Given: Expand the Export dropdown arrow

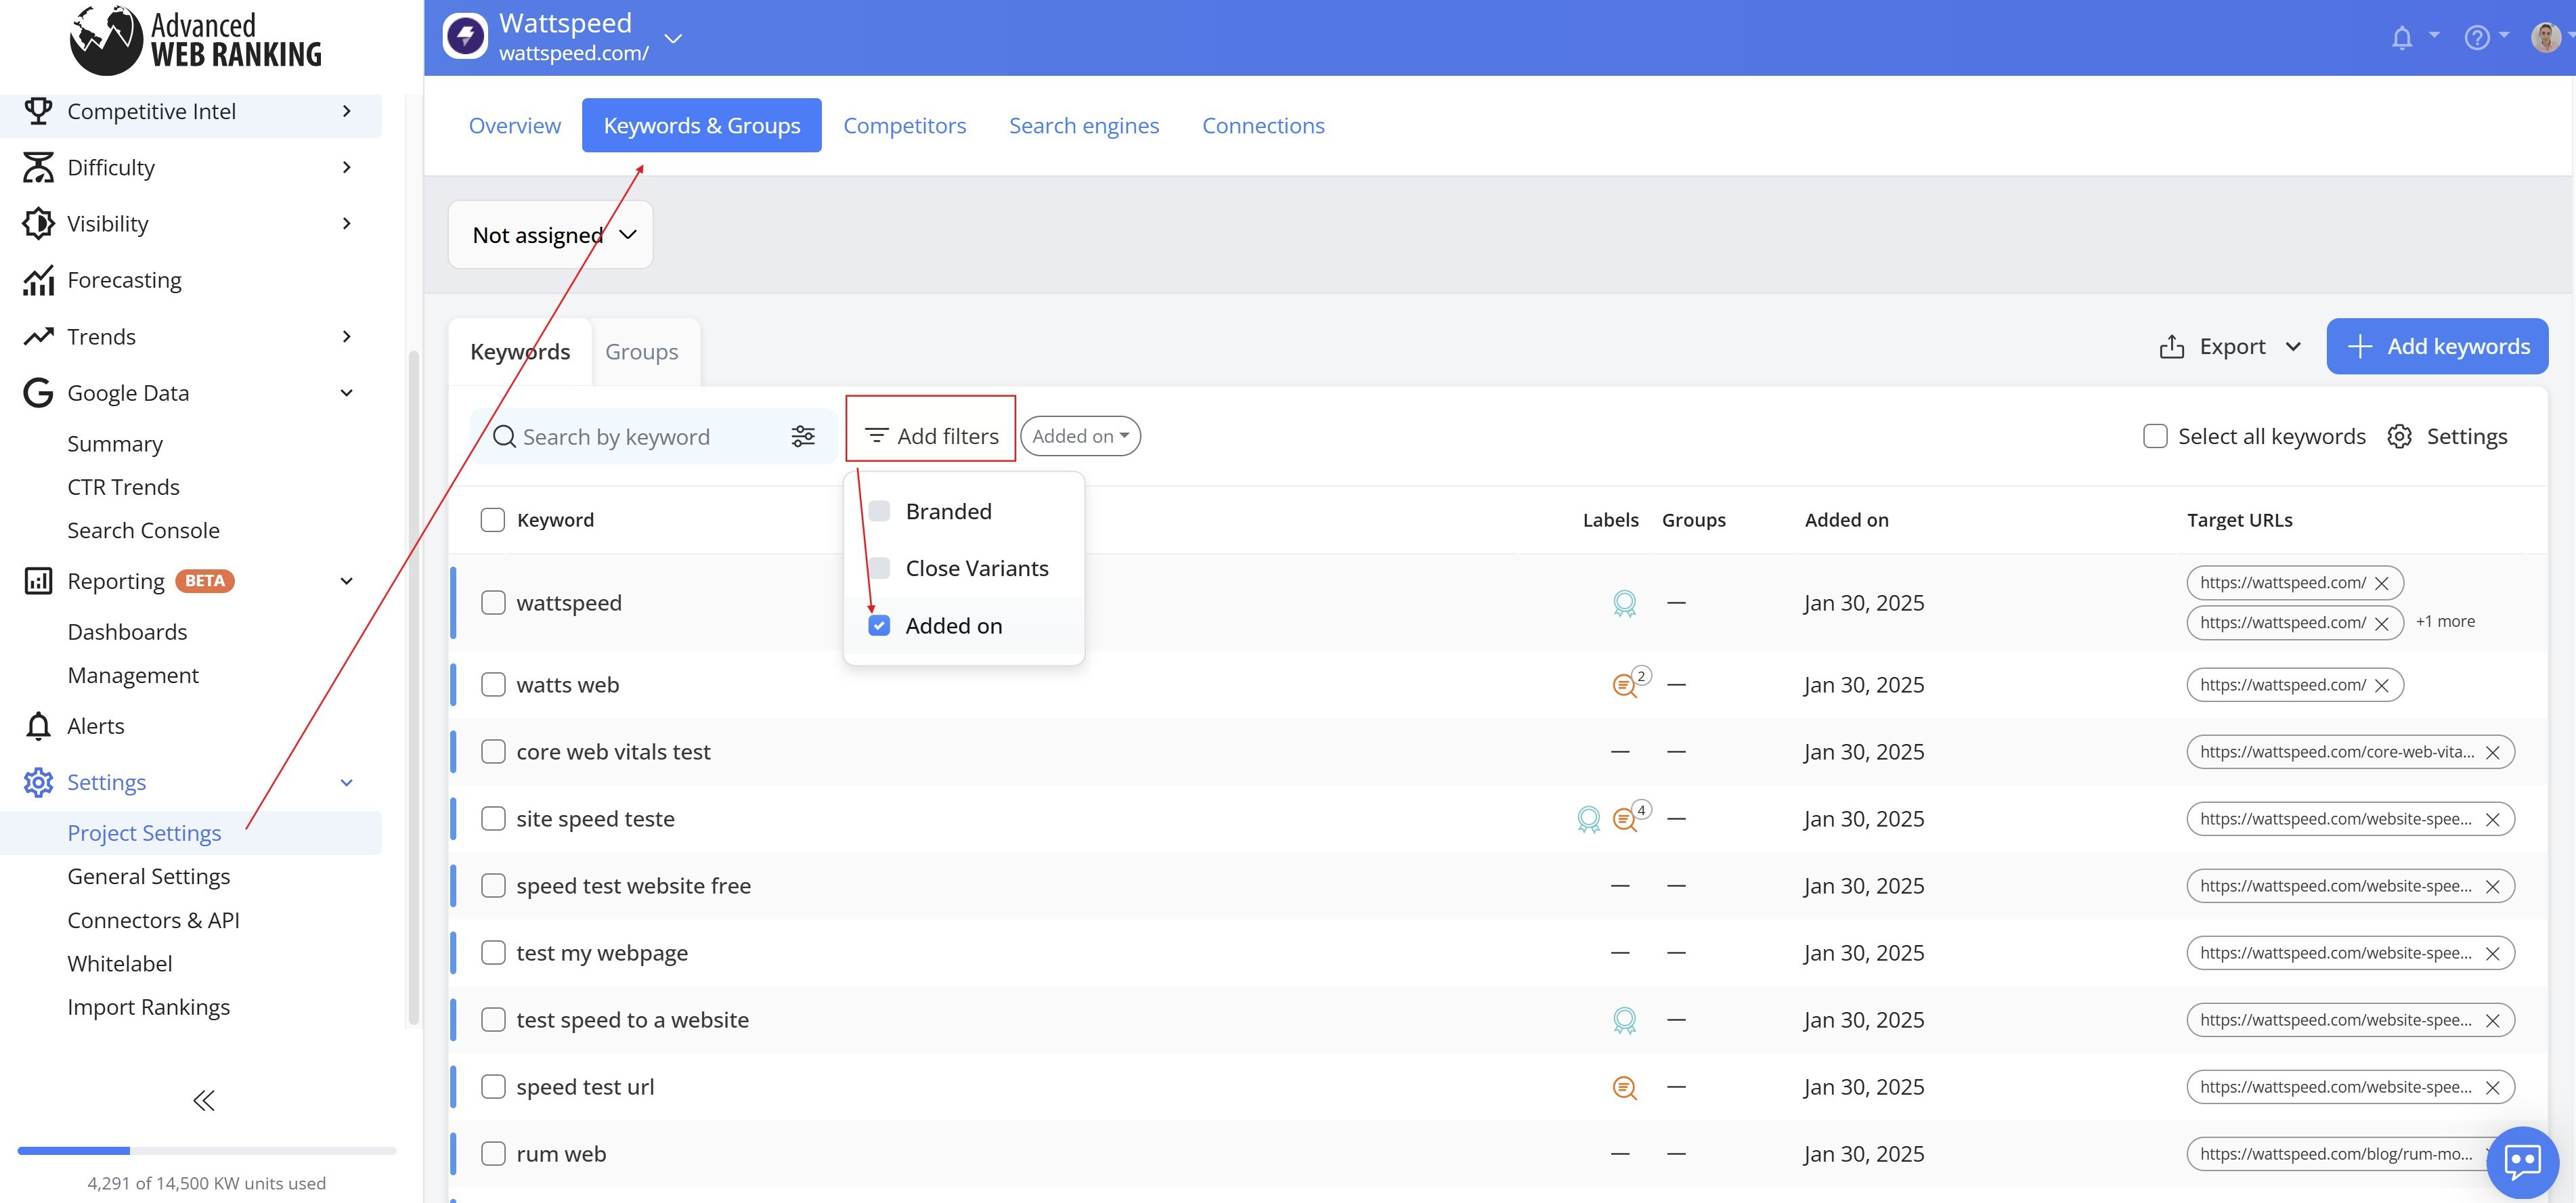Looking at the screenshot, I should tap(2293, 347).
